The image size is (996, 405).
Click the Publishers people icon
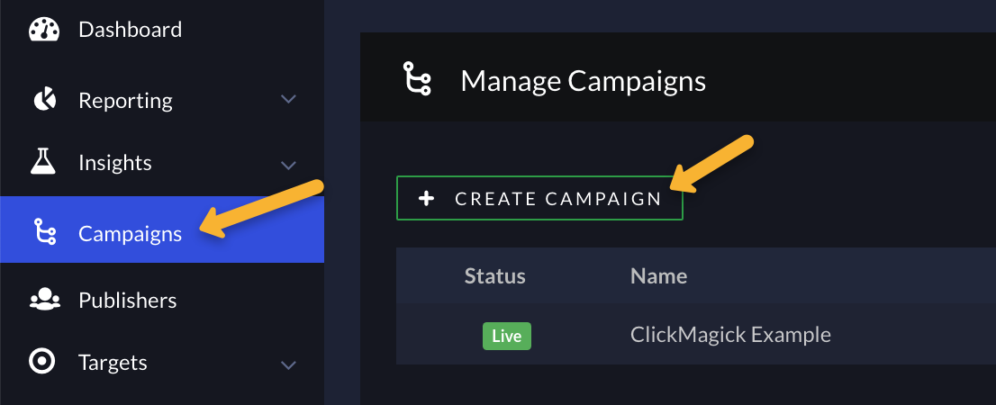(x=44, y=299)
